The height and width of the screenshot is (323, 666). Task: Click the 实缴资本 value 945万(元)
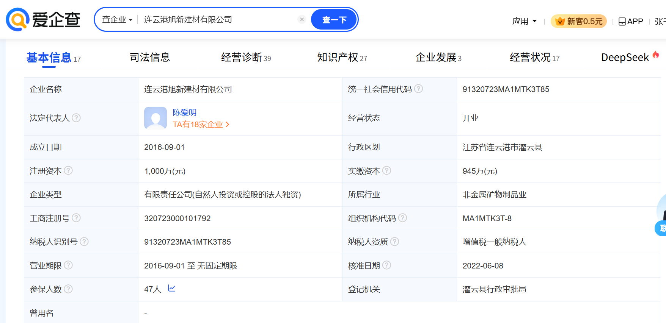[480, 171]
